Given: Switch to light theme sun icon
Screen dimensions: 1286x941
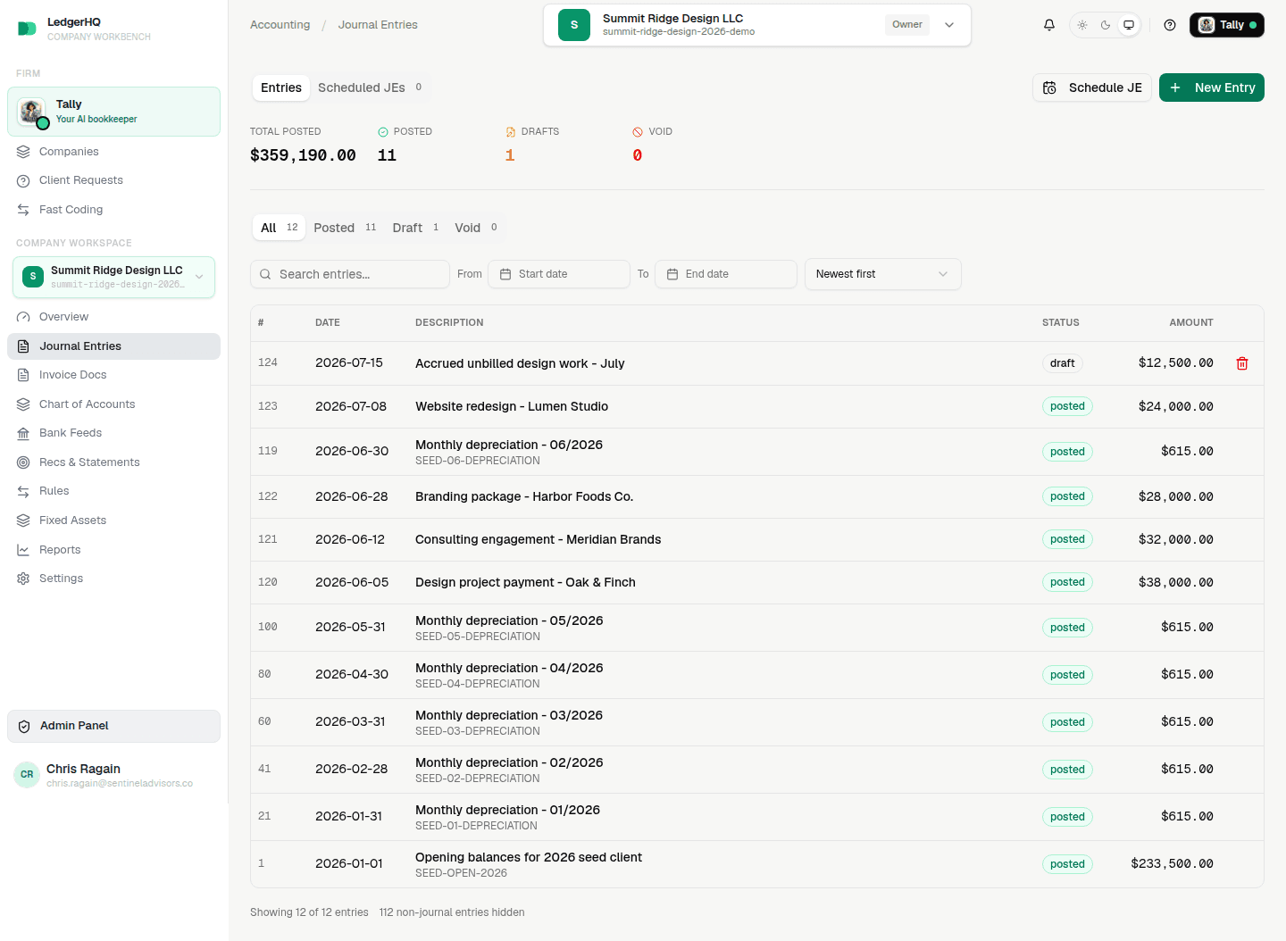Looking at the screenshot, I should (x=1082, y=25).
